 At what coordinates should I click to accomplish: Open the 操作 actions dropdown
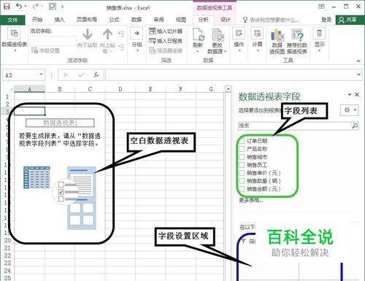(x=239, y=39)
